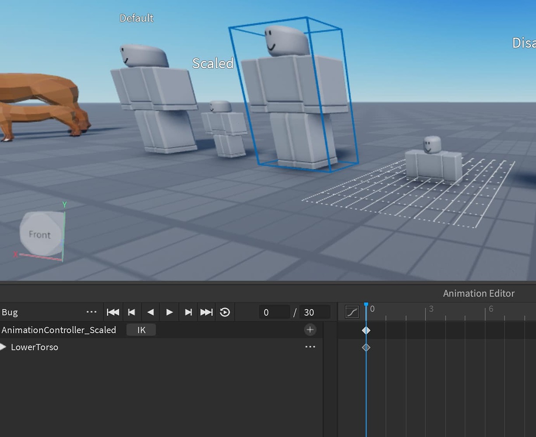
Task: Play the animation in reverse
Action: coord(150,312)
